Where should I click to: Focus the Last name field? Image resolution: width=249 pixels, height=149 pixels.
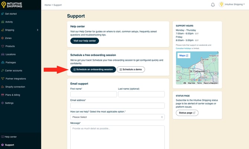141,94
